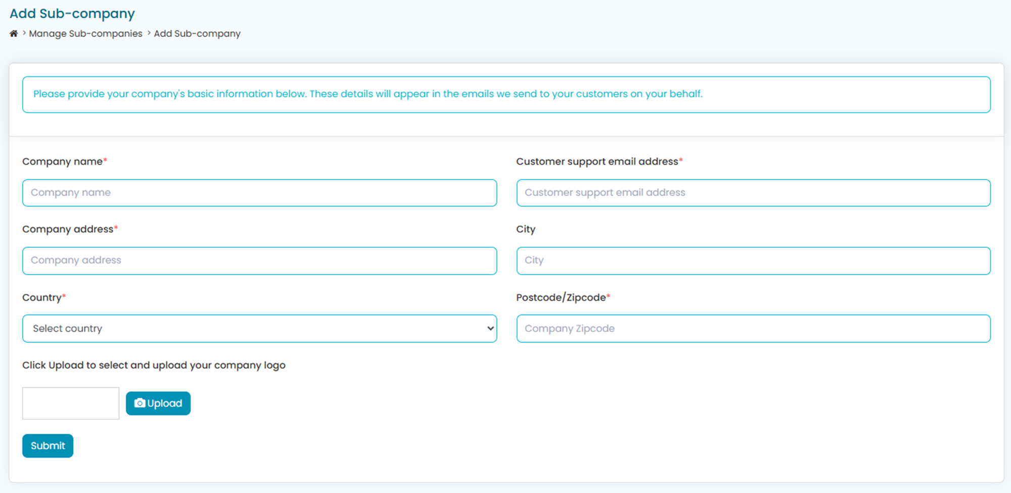Screen dimensions: 1011x493
Task: Click the home icon in breadcrumb
Action: point(14,33)
